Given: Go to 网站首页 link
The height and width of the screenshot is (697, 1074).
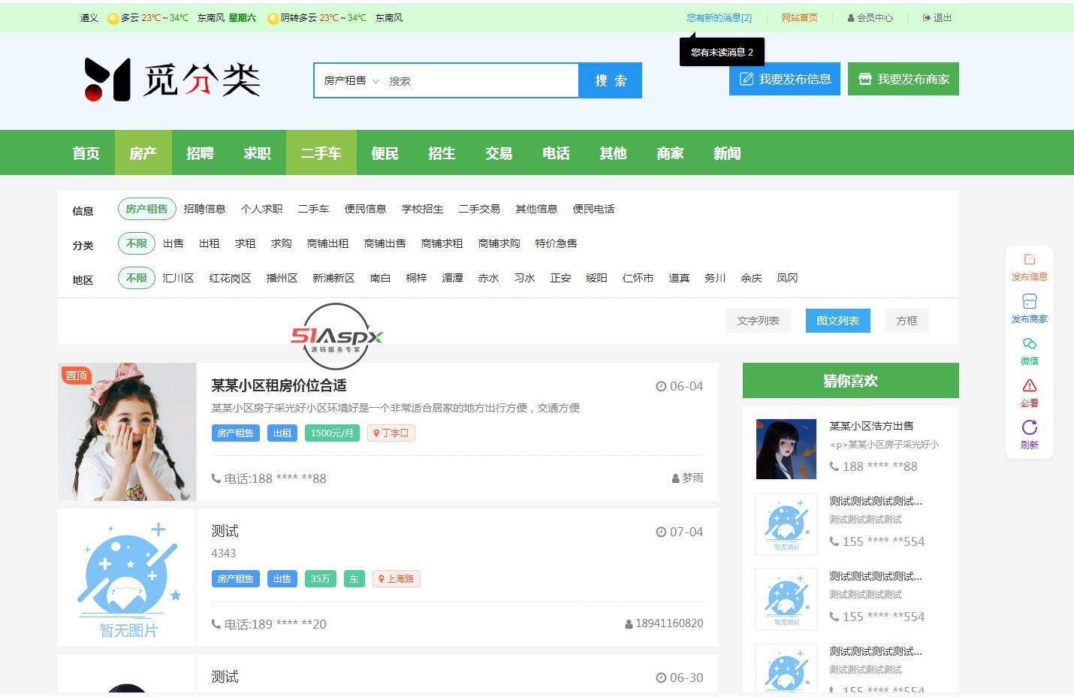Looking at the screenshot, I should click(x=799, y=18).
